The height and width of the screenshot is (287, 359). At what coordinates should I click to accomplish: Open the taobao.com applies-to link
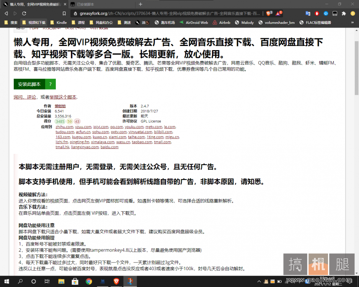coord(142,142)
